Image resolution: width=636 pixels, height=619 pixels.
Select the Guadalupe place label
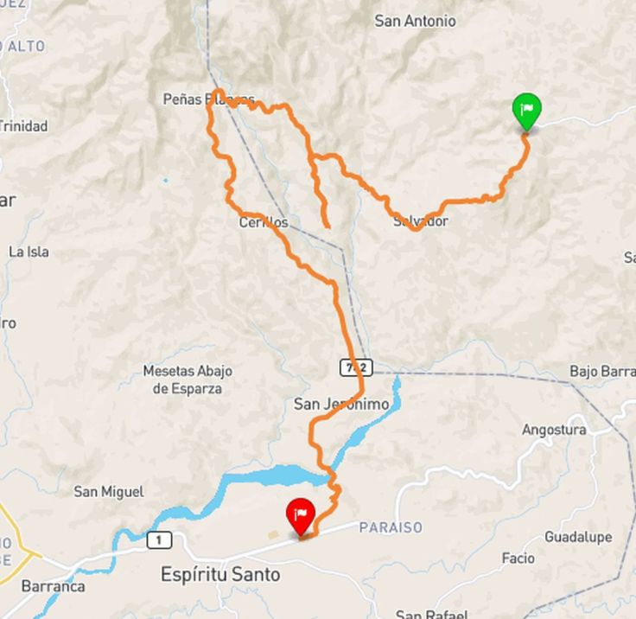(x=578, y=537)
